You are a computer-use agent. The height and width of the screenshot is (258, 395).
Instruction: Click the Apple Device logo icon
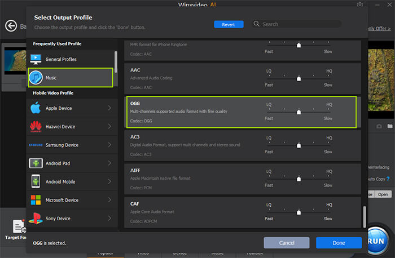pos(36,108)
